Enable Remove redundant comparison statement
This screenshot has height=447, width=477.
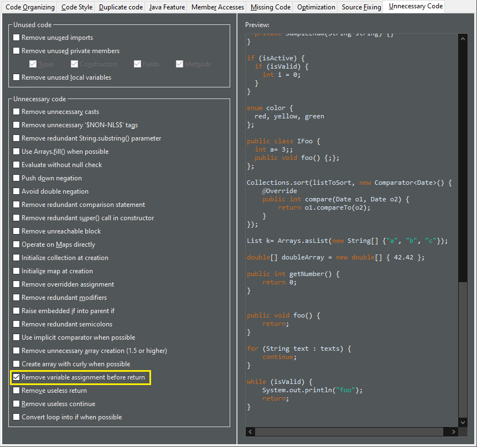pos(17,205)
